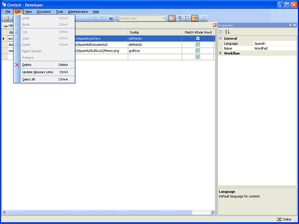Click the scroll left arrow

4,212
